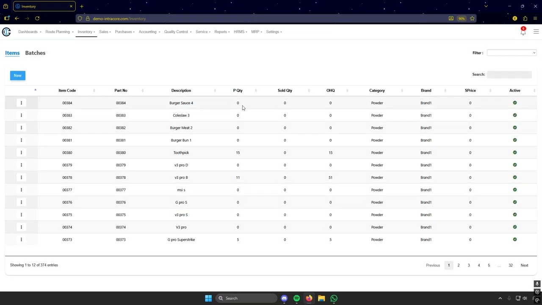Go to the Next page
The image size is (542, 305).
click(524, 265)
